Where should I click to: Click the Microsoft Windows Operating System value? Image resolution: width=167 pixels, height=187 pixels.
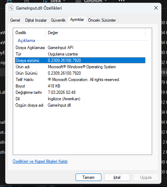[82, 67]
